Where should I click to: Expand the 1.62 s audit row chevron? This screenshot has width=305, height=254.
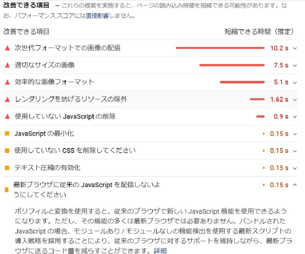click(x=295, y=100)
